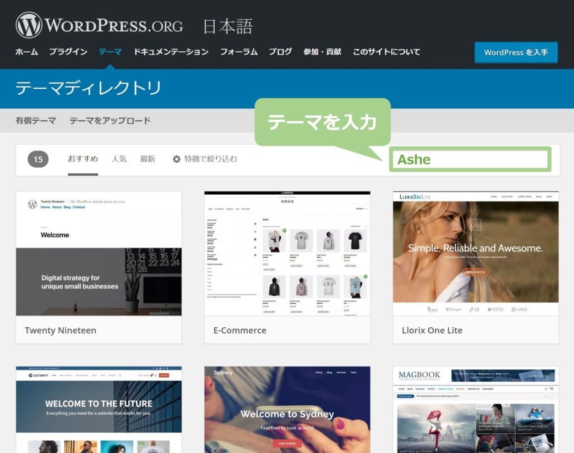Open the Customify theme thumbnail
574x453 pixels.
99,409
